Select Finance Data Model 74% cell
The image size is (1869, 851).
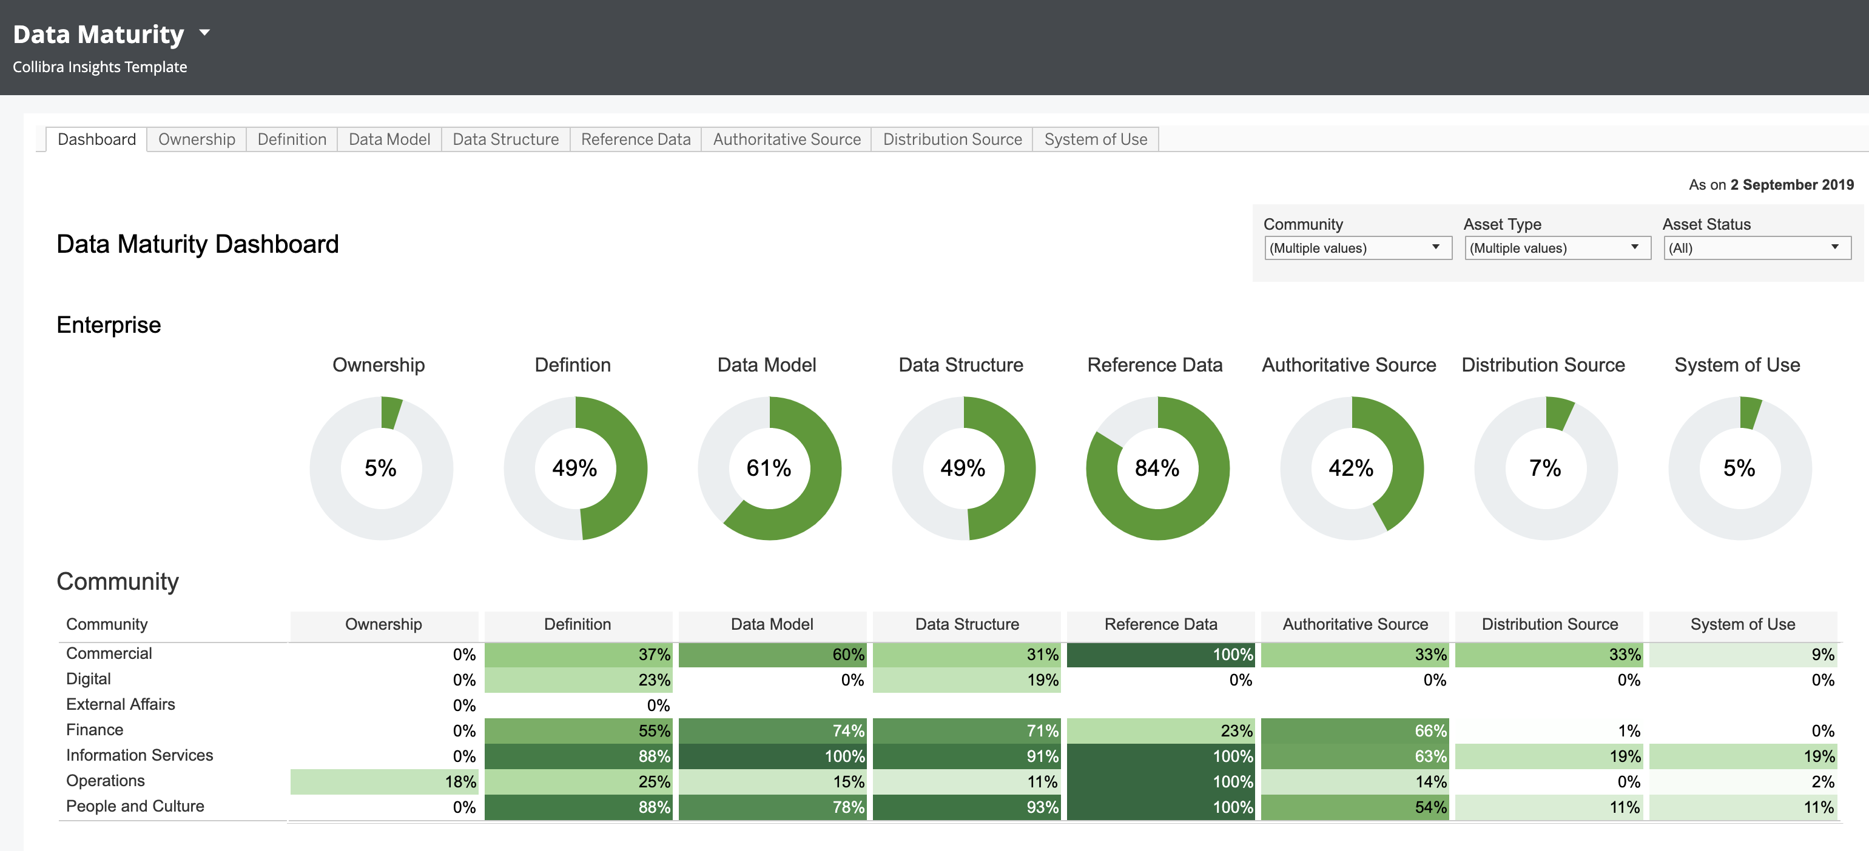click(772, 730)
